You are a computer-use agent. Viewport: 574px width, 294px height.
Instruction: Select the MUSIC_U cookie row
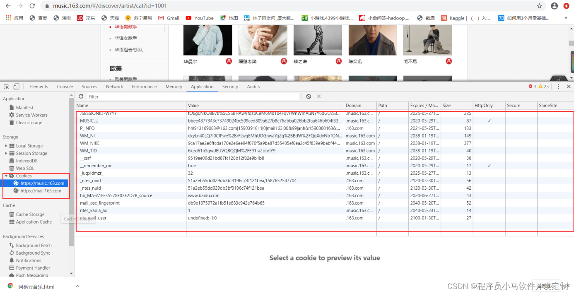[324, 121]
